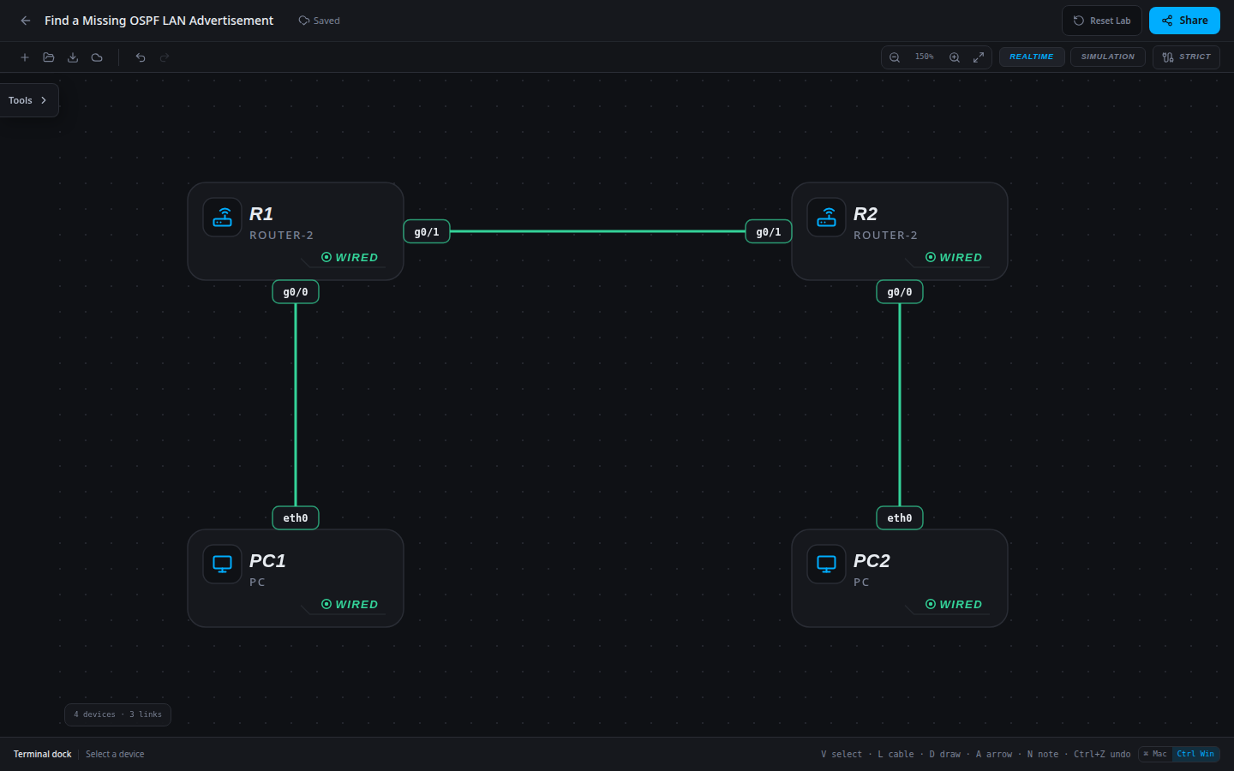
Task: Click the R1 router icon
Action: 223,218
